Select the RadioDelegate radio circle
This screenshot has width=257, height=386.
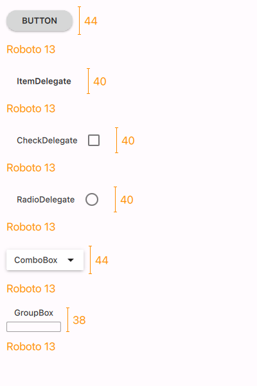[x=92, y=199]
